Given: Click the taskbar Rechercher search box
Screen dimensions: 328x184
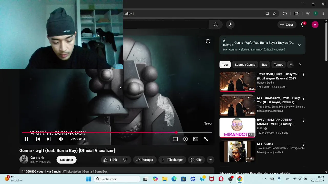Looking at the screenshot, I should (117, 179).
